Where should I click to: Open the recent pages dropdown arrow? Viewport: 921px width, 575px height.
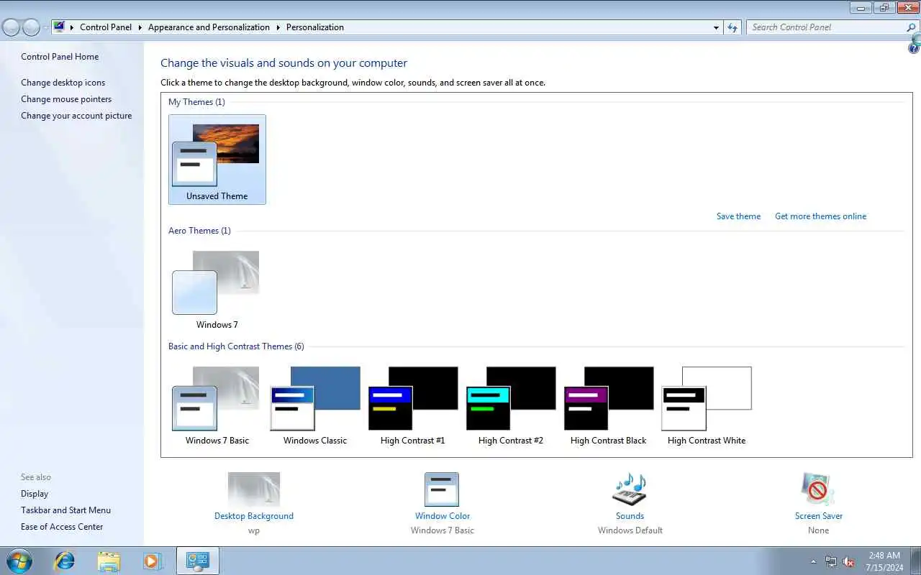(45, 27)
